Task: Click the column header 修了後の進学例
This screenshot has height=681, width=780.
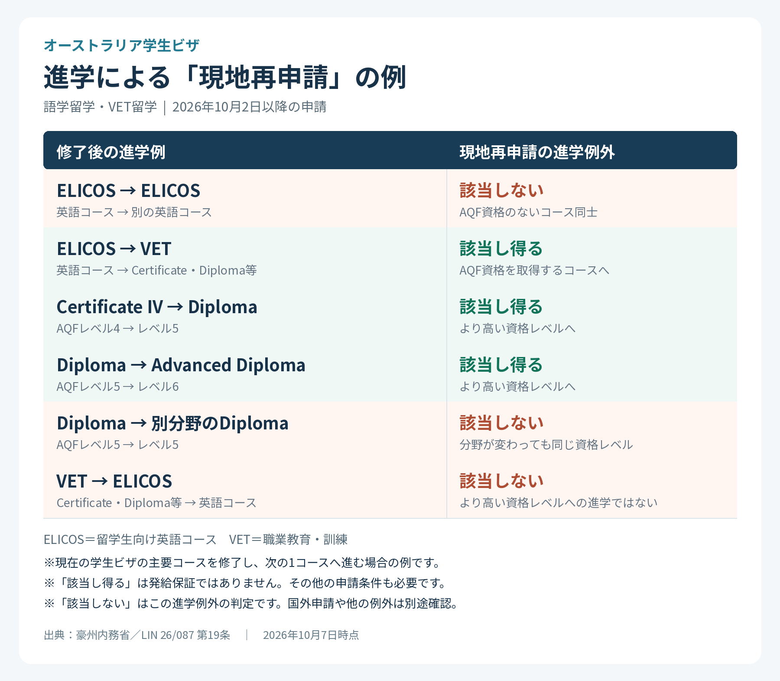Action: 111,152
